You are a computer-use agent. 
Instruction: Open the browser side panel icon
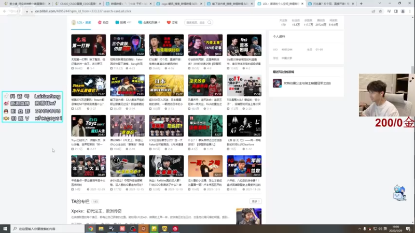(x=396, y=11)
